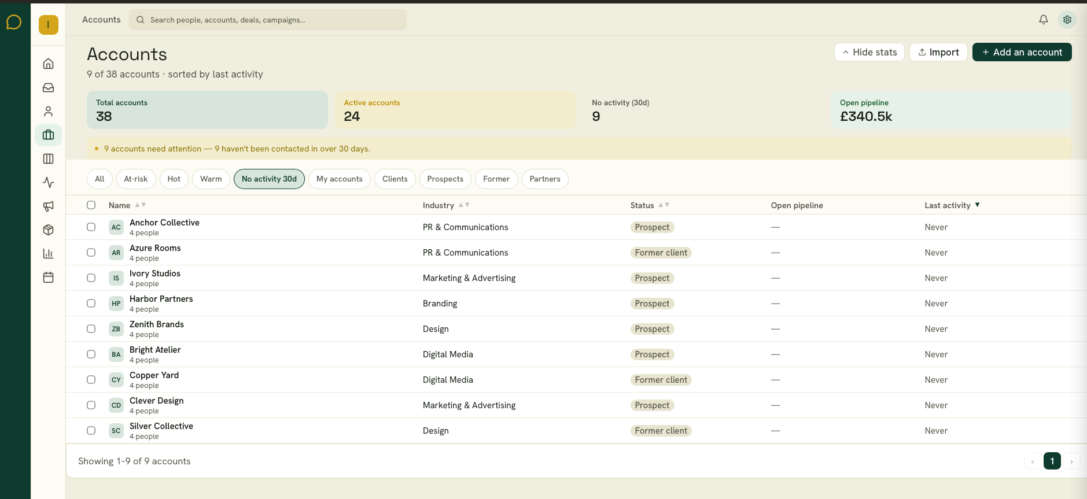Check the Anchor Collective row checkbox
This screenshot has height=499, width=1087.
91,227
